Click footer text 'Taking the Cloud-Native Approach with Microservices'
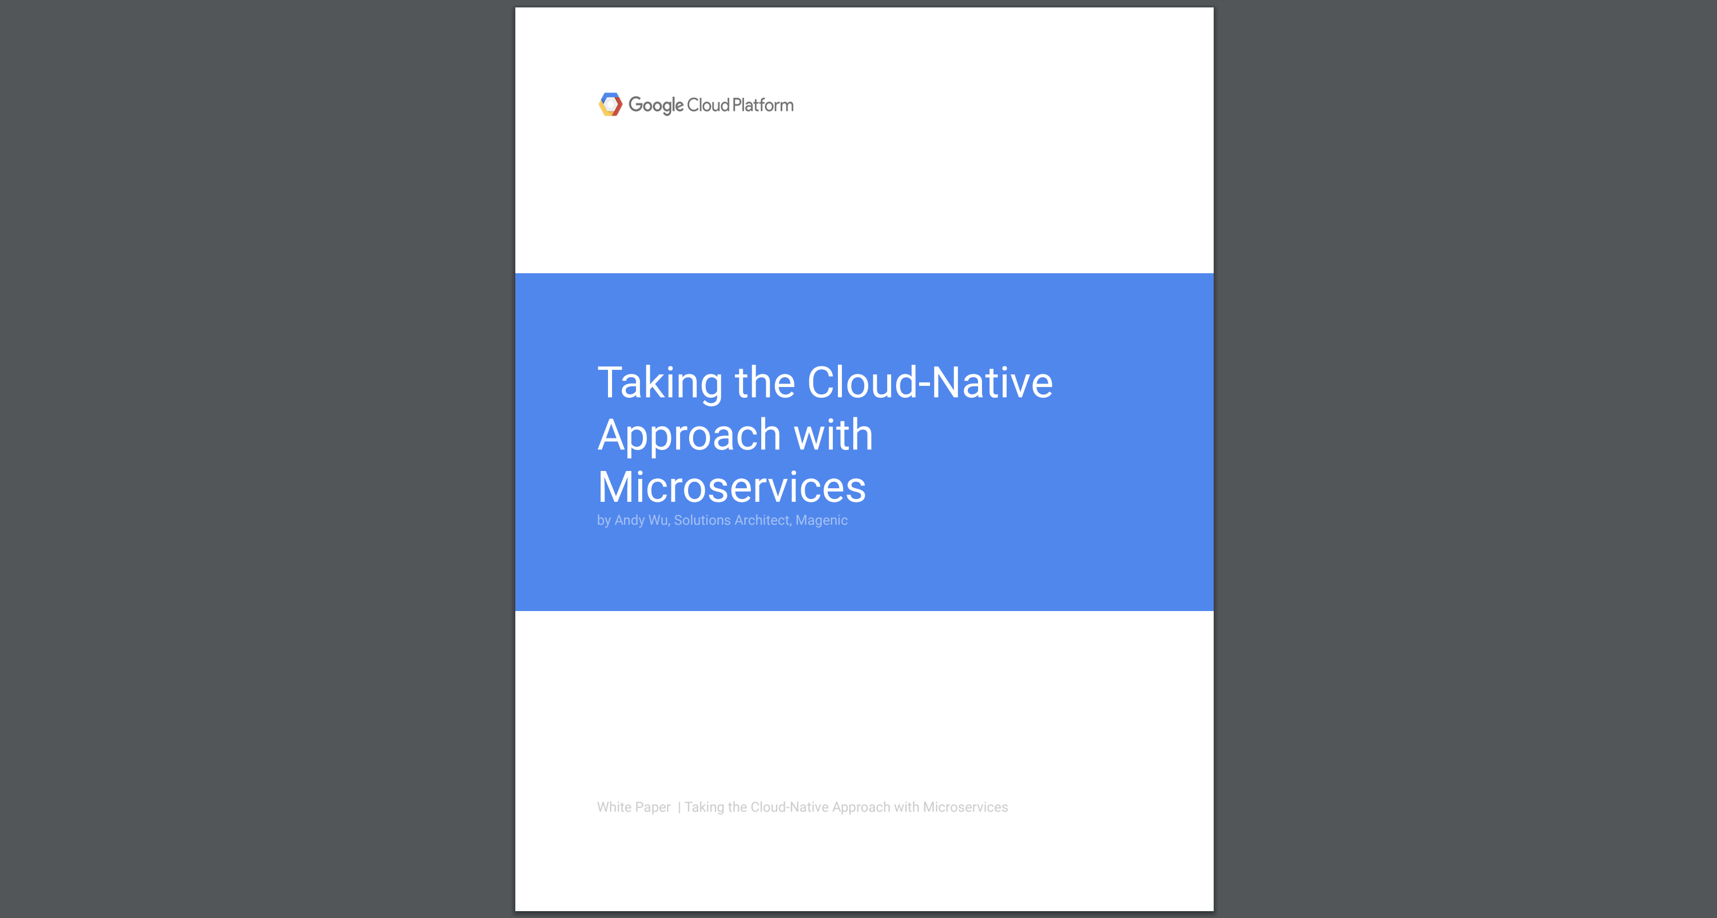 pos(846,807)
